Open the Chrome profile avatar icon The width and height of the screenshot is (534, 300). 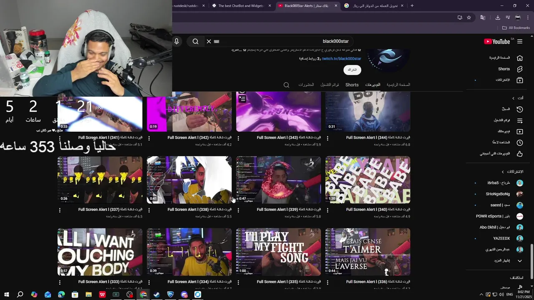coord(518,17)
